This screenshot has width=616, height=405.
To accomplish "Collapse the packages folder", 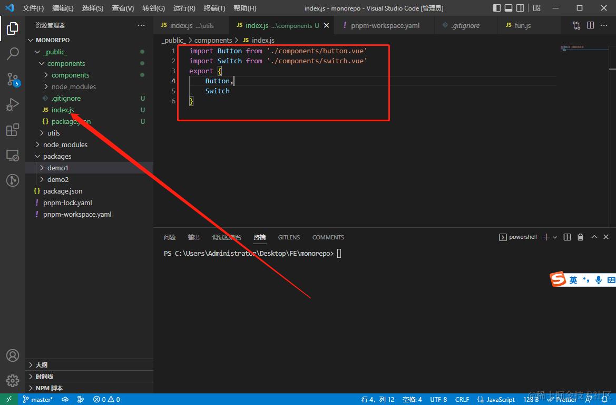I will tap(89, 156).
